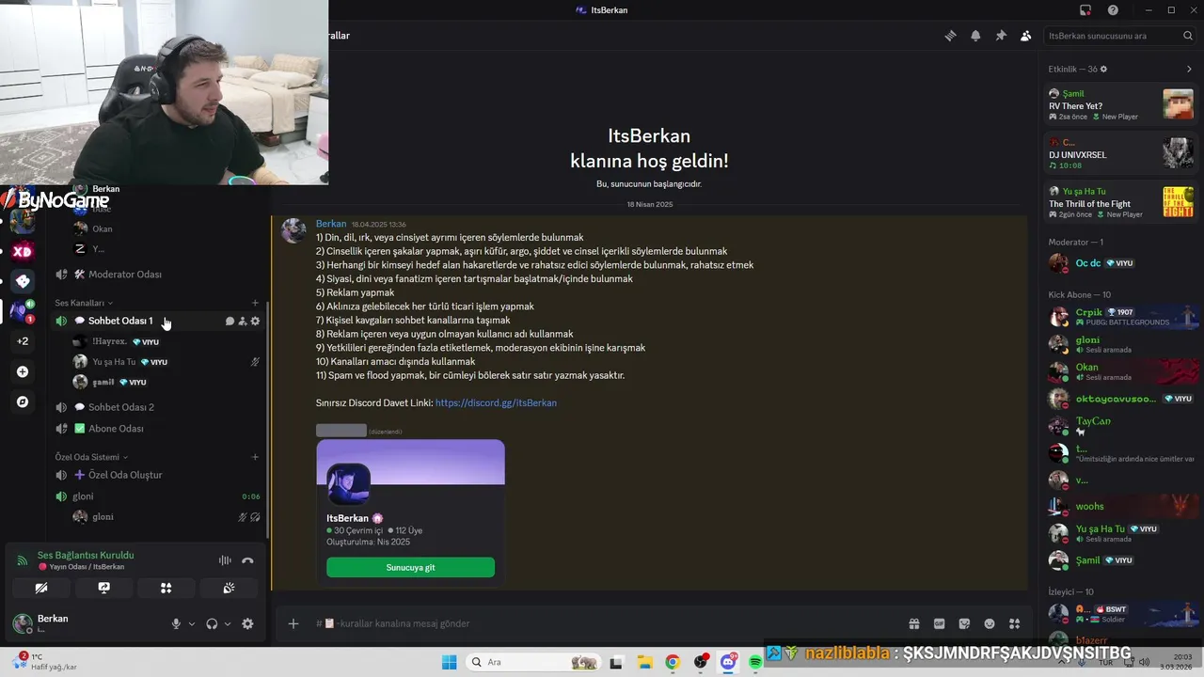
Task: Open member woohs in member list
Action: (1121, 507)
